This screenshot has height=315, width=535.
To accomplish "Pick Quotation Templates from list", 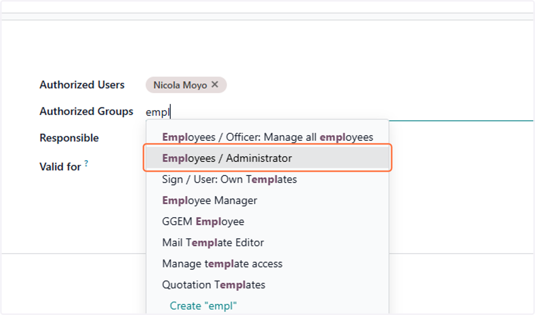I will pyautogui.click(x=267, y=285).
